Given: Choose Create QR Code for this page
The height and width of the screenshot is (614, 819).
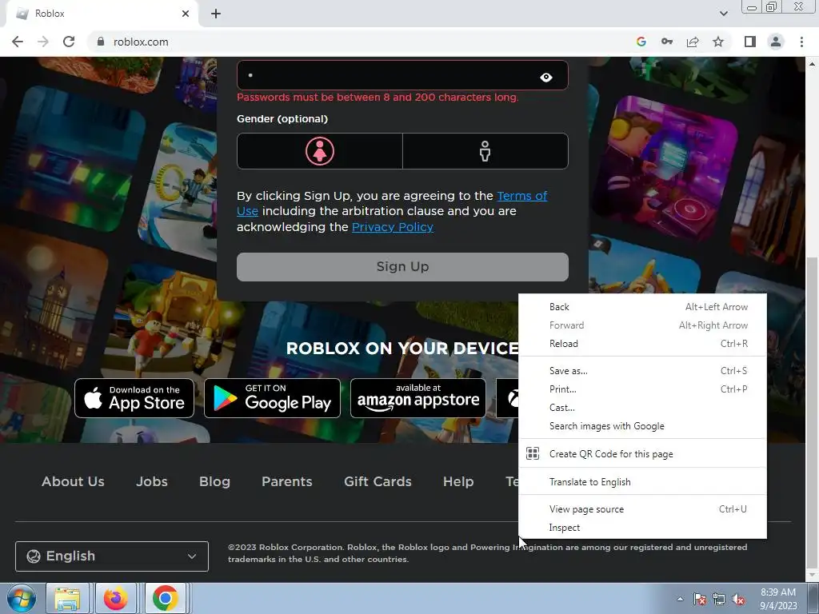Looking at the screenshot, I should [x=642, y=454].
